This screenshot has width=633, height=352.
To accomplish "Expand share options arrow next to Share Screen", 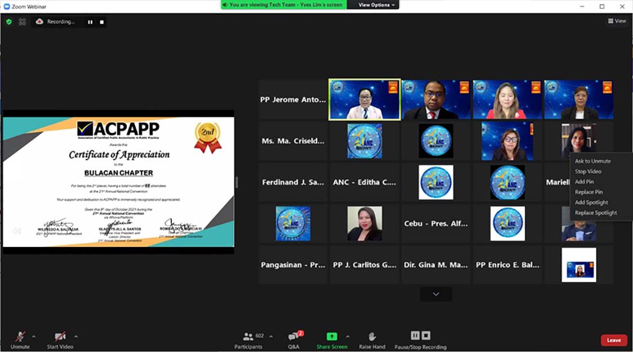I will tap(347, 336).
